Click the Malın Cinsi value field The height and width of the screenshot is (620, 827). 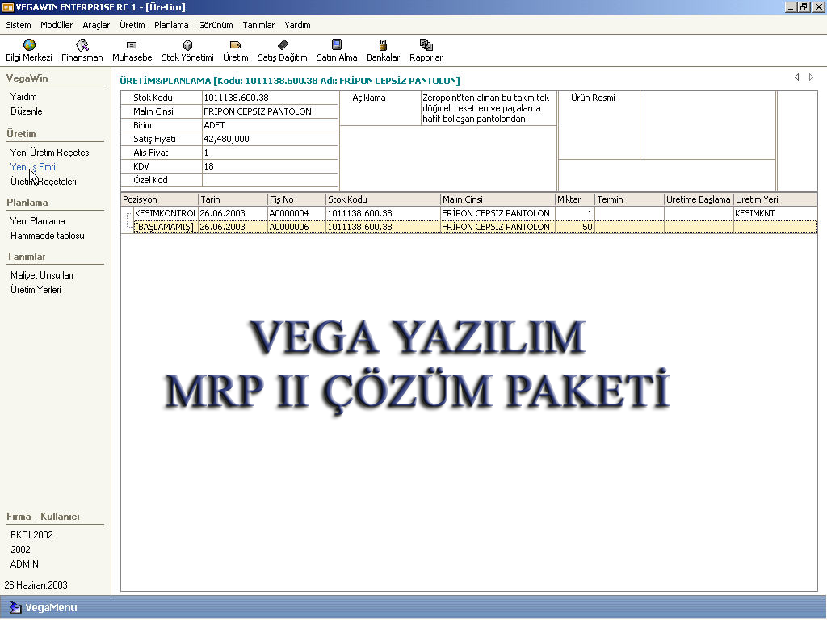(270, 111)
